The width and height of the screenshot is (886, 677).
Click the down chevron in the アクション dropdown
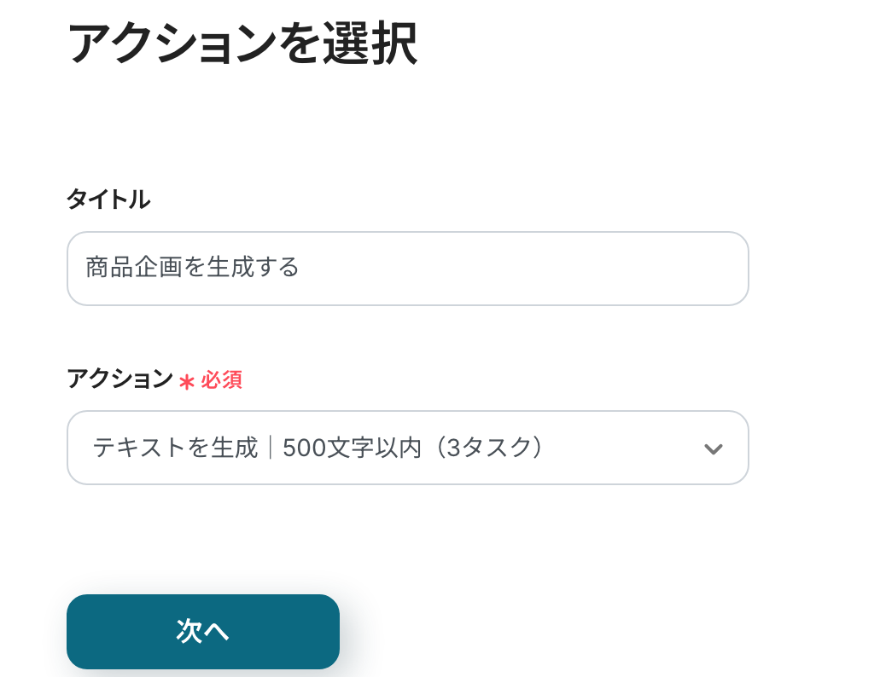713,448
